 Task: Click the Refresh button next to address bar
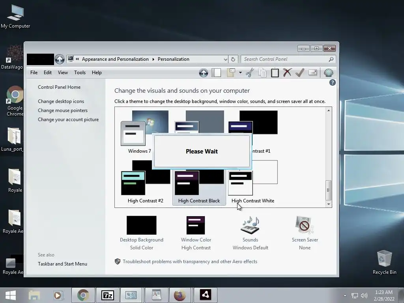click(233, 59)
